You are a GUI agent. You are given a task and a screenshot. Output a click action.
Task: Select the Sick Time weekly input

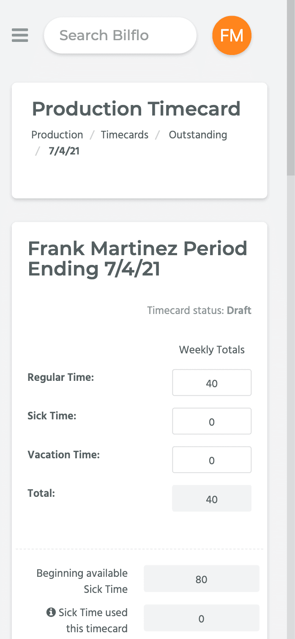[212, 421]
